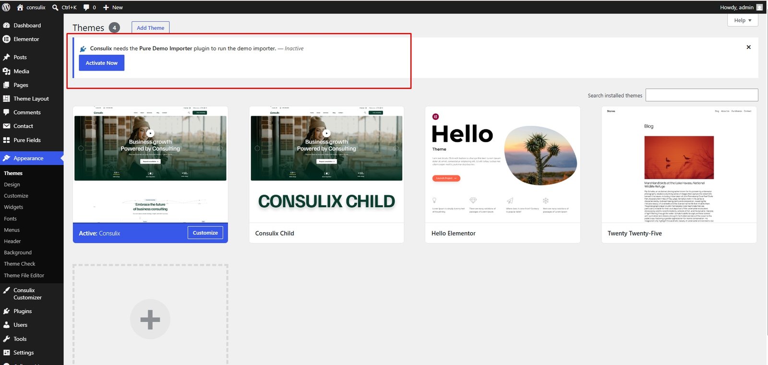Open the Design submenu item
This screenshot has height=365, width=768.
pyautogui.click(x=12, y=185)
